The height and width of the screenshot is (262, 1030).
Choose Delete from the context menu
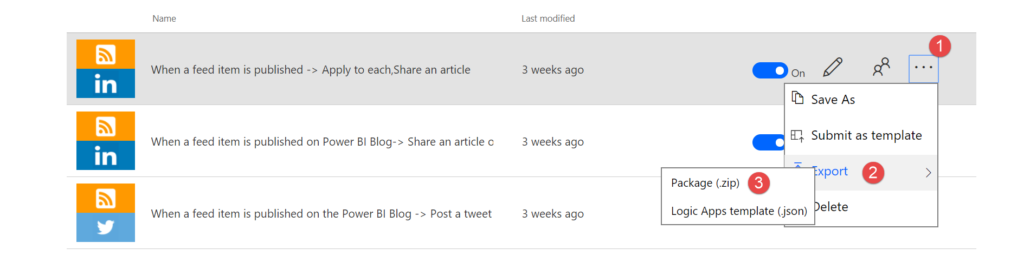pos(832,207)
